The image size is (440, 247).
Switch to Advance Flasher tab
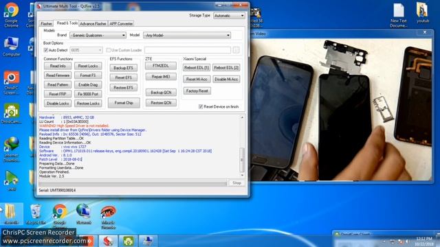[93, 24]
